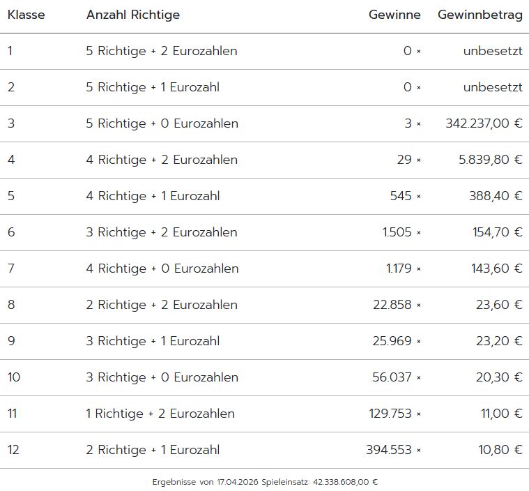Click the Klasse column header
The width and height of the screenshot is (529, 491).
26,15
